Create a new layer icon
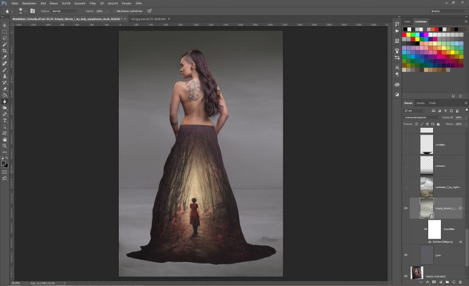 coord(454,282)
